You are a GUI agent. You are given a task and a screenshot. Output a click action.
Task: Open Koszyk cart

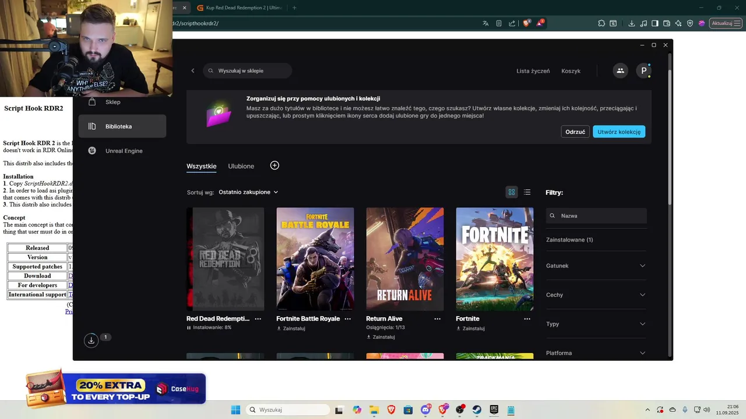[x=571, y=71]
